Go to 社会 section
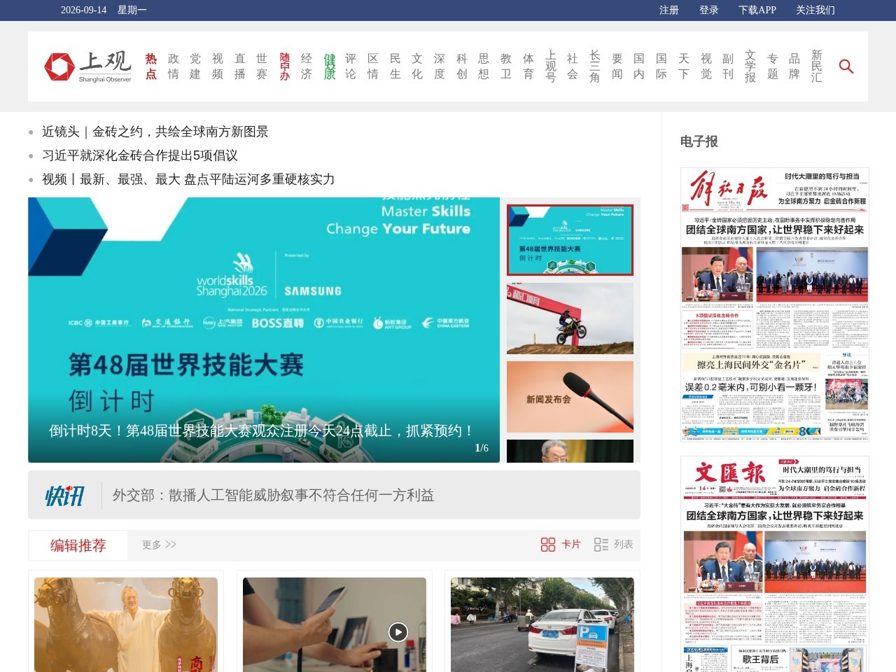 [x=573, y=66]
